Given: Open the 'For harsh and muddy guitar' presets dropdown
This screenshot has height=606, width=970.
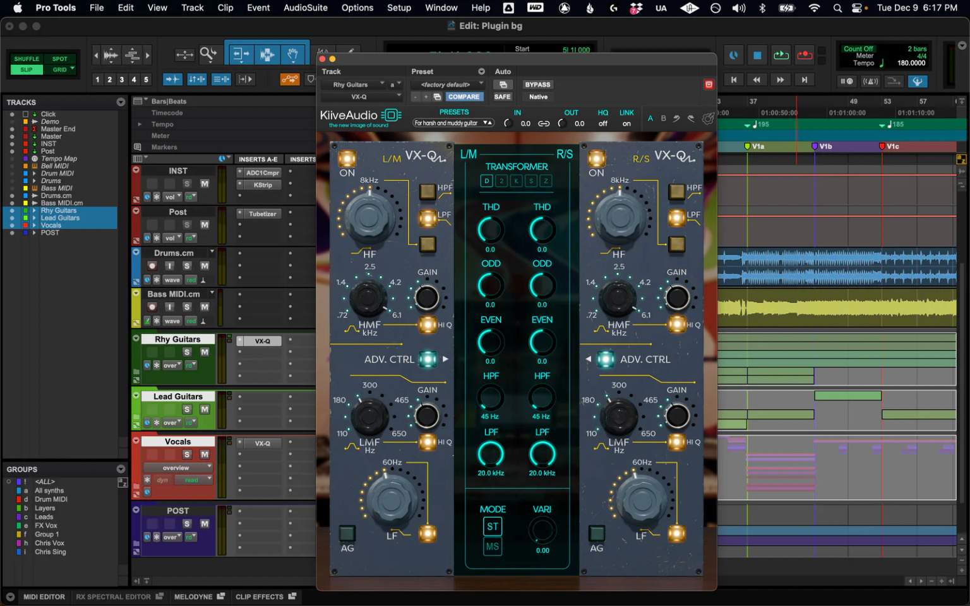Looking at the screenshot, I should point(452,122).
